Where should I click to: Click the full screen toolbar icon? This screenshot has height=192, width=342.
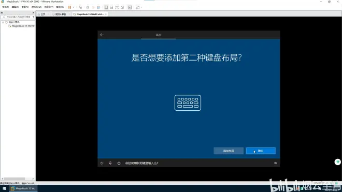pos(117,7)
